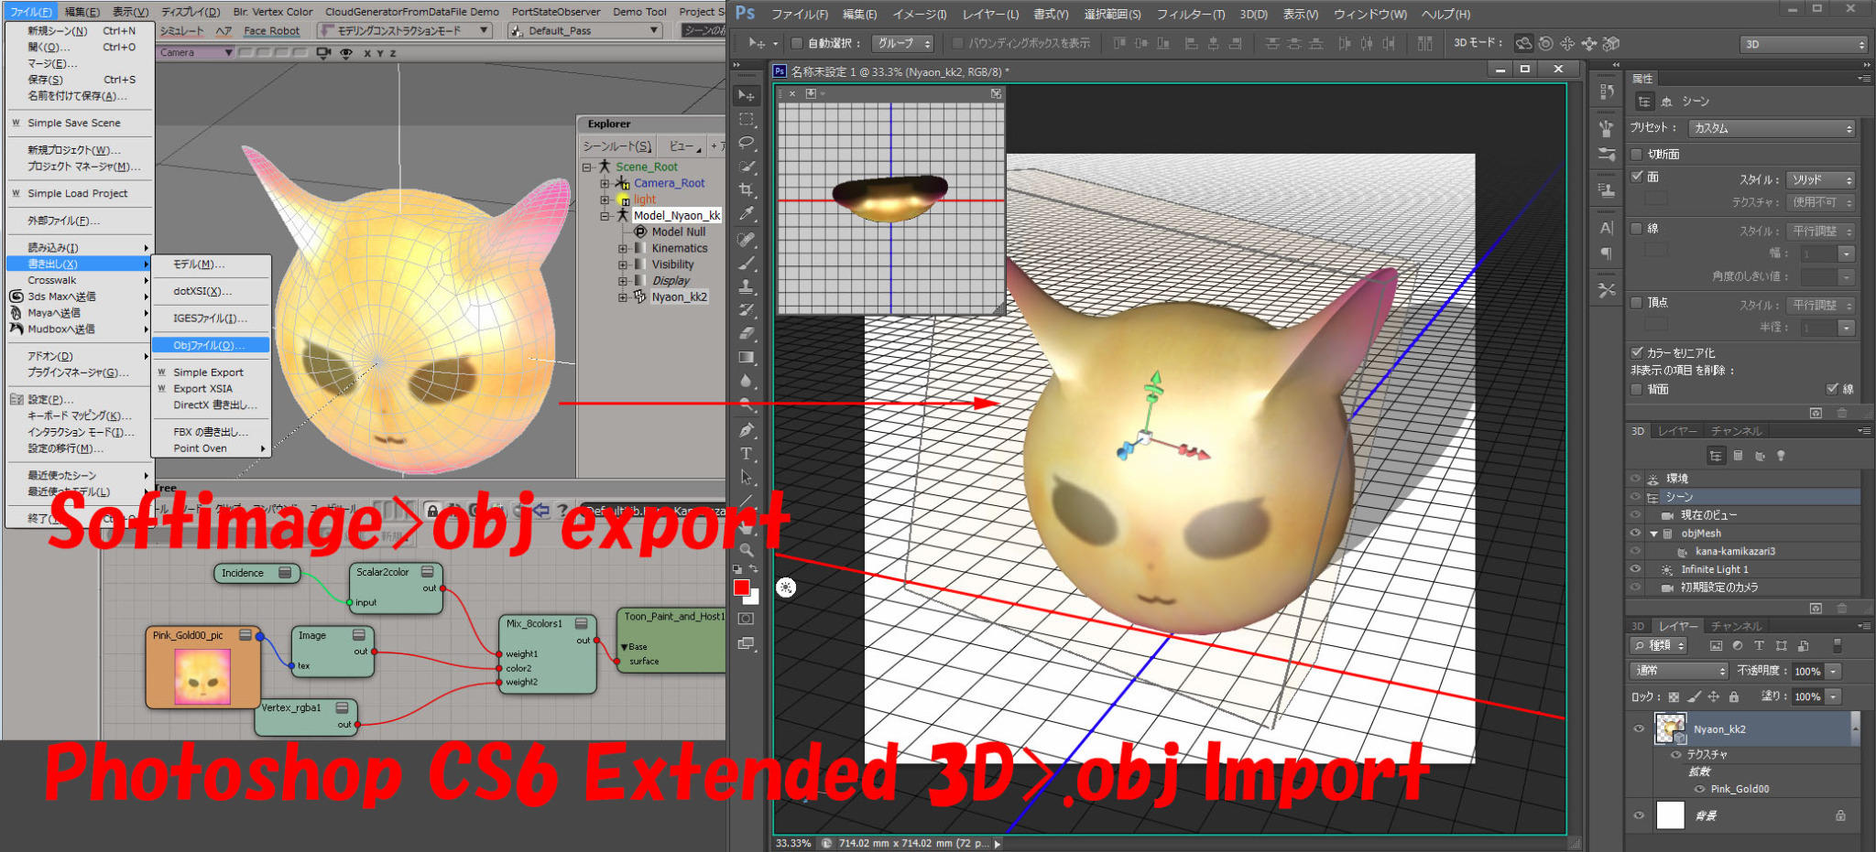
Task: Select the Gradient tool
Action: [x=747, y=358]
